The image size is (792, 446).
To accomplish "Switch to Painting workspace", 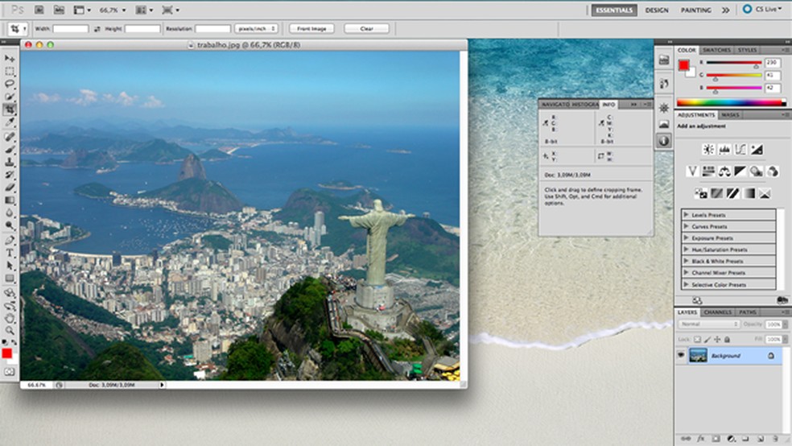I will 696,10.
